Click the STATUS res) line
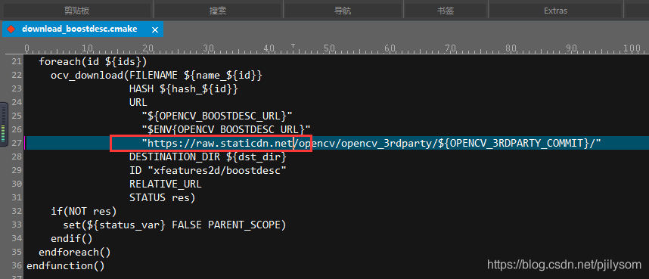This screenshot has width=649, height=279. click(x=162, y=197)
